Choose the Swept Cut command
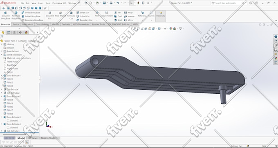The width and height of the screenshot is (278, 148). coord(83,13)
